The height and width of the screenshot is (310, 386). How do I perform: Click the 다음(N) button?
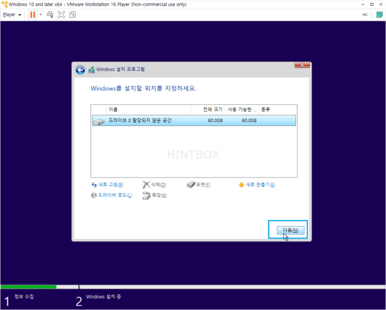click(290, 230)
